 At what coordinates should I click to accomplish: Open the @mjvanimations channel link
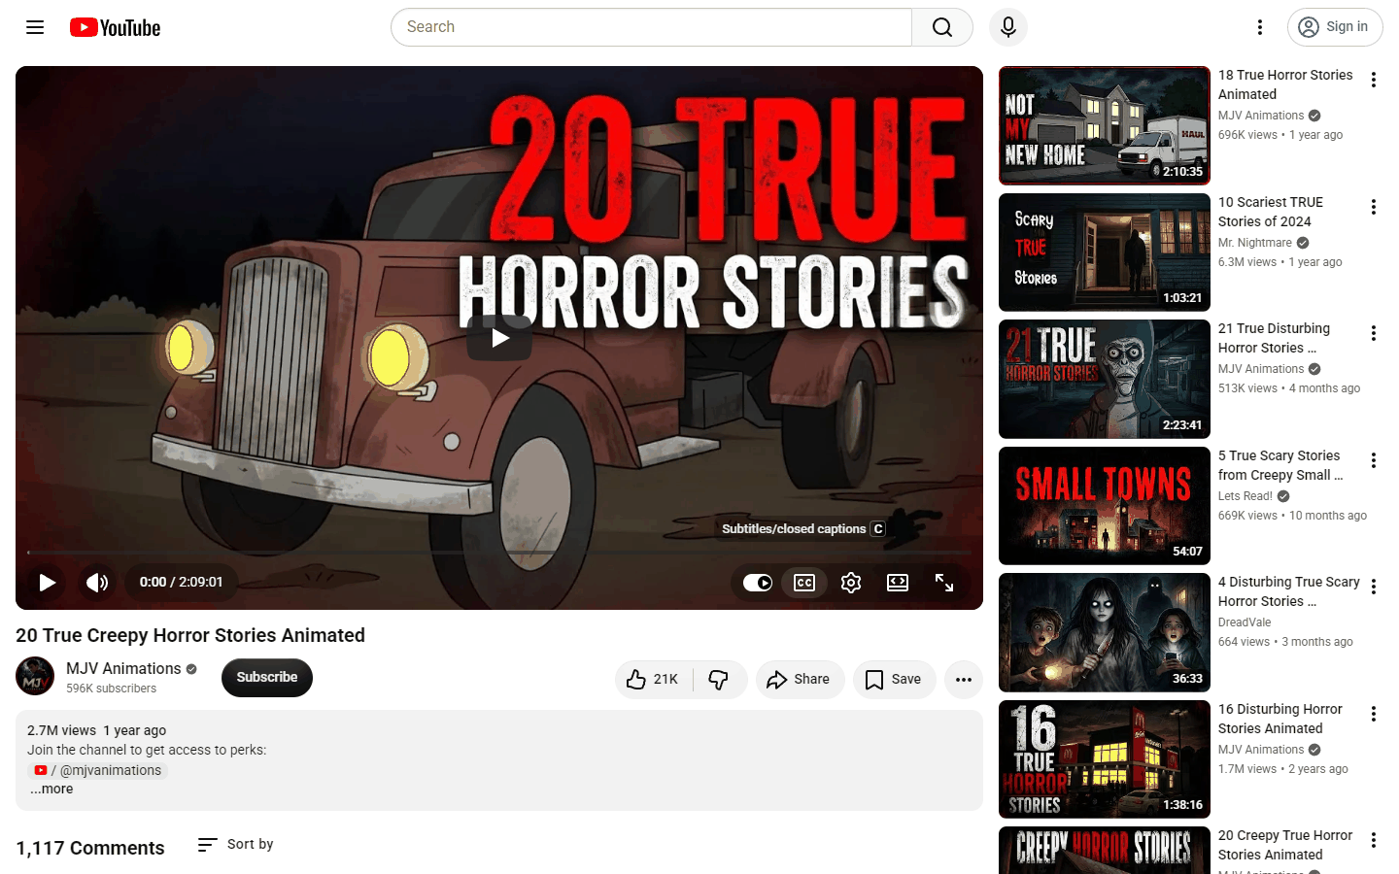click(x=97, y=770)
